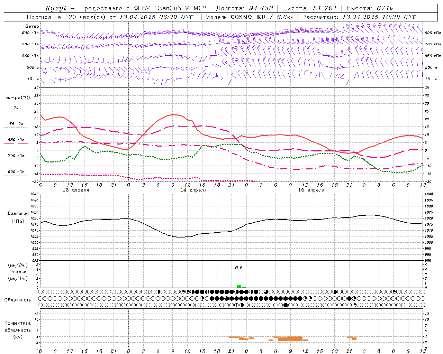Viewport: 443px width, 354px height.
Task: Click the lone fully filled circle in lowest cloud row
Action: click(x=286, y=305)
